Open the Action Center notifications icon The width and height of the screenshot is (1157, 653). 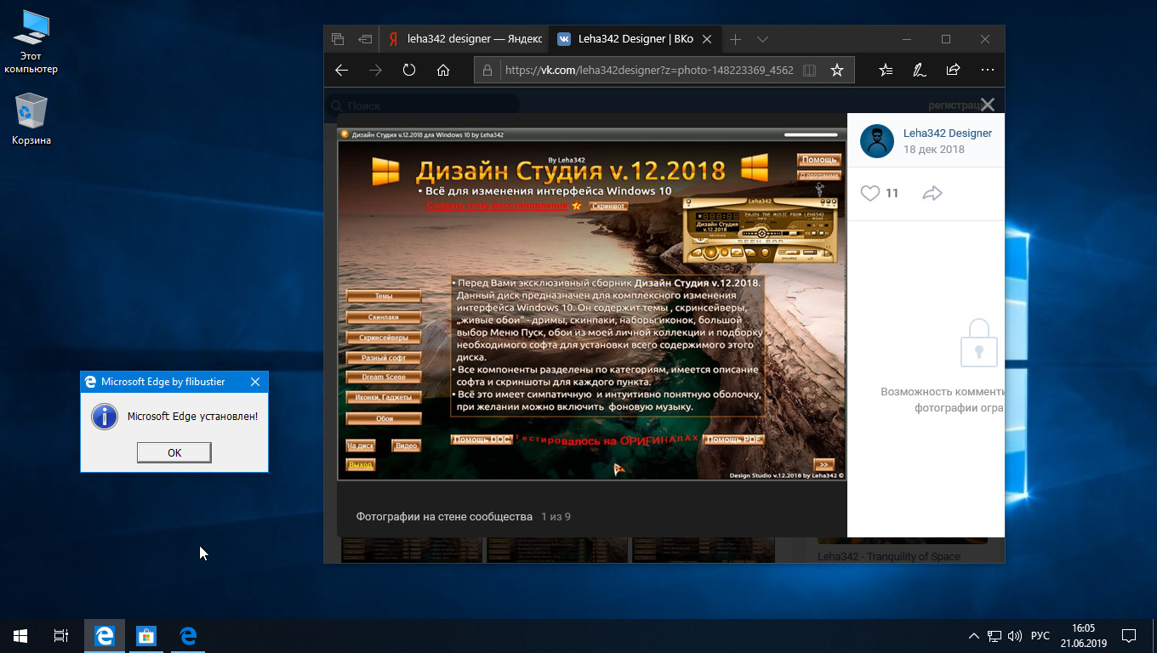pos(1129,635)
